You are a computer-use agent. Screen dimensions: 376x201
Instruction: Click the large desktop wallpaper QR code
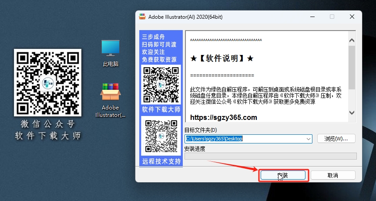(x=47, y=82)
